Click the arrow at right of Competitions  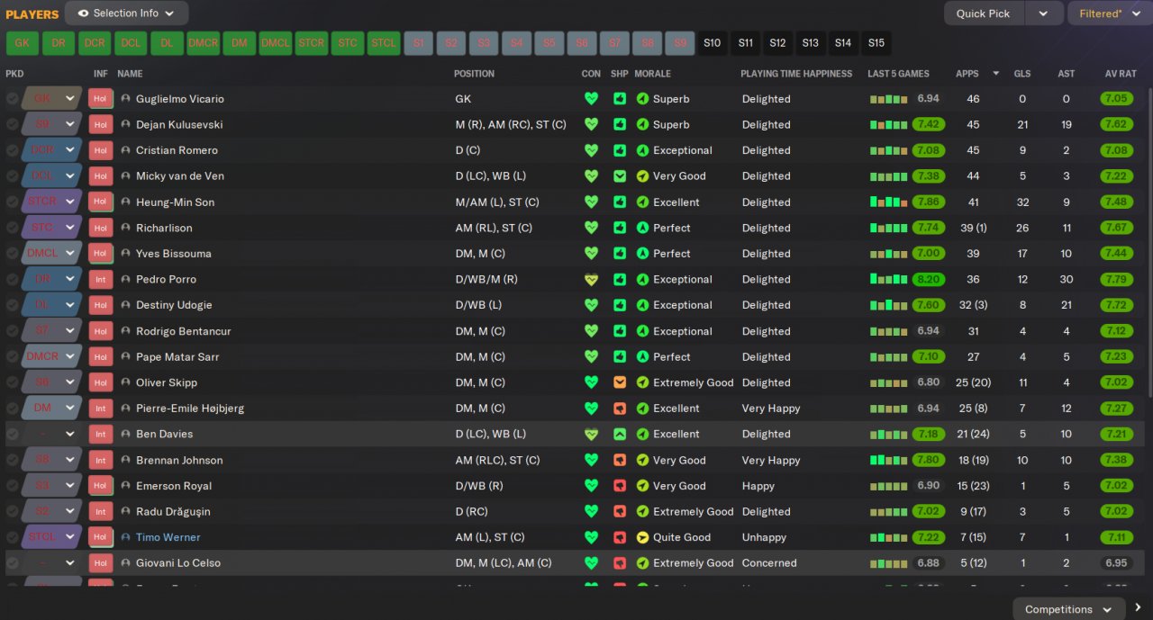coord(1139,609)
